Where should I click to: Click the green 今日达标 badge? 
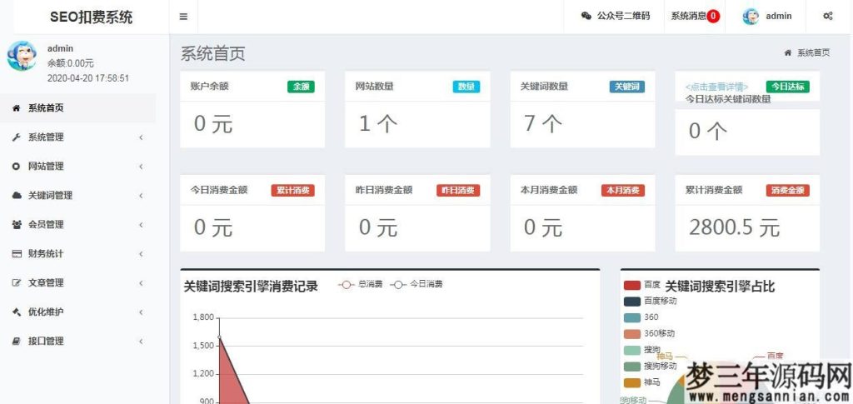tap(788, 87)
